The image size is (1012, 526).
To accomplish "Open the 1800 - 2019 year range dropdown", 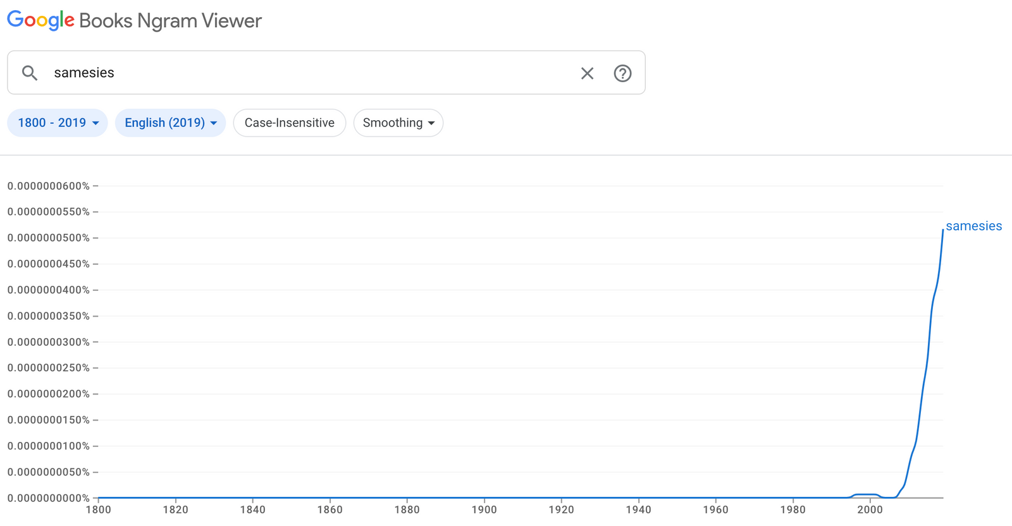I will click(x=58, y=123).
